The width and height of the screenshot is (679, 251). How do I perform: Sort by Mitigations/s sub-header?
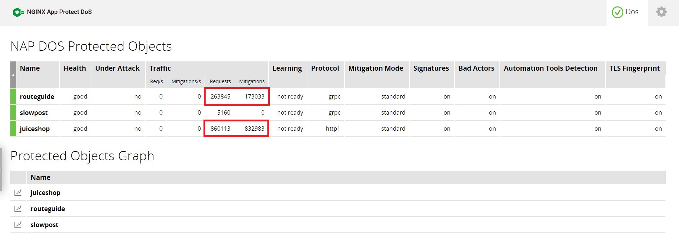point(186,81)
